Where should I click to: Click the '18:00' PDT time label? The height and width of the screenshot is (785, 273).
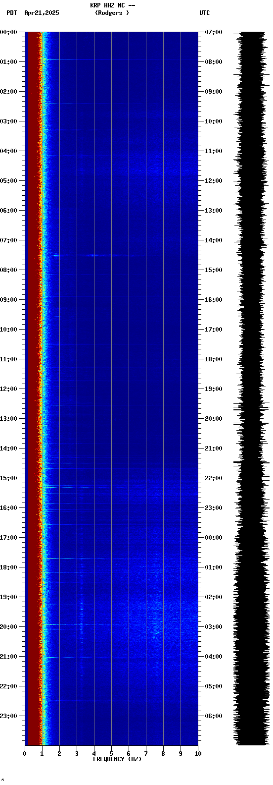(8, 567)
